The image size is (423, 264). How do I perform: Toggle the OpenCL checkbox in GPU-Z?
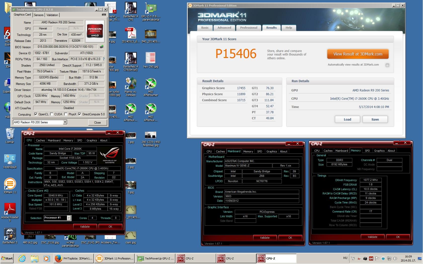36,114
